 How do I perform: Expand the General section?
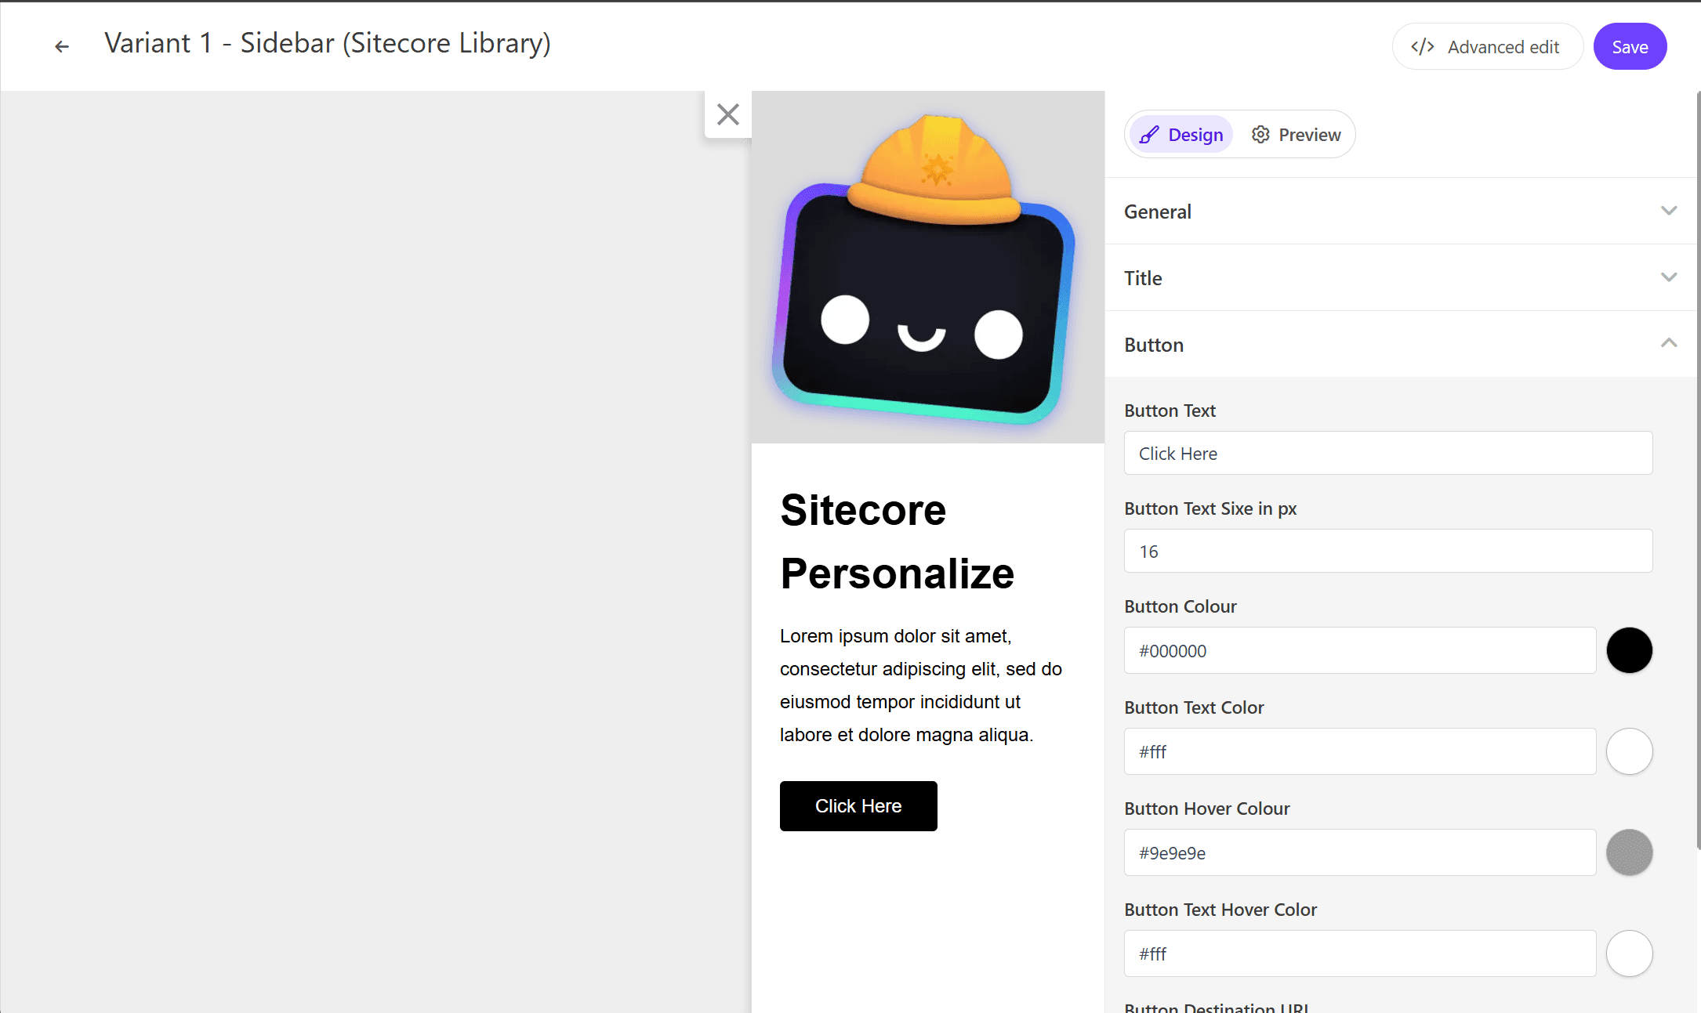click(1400, 212)
